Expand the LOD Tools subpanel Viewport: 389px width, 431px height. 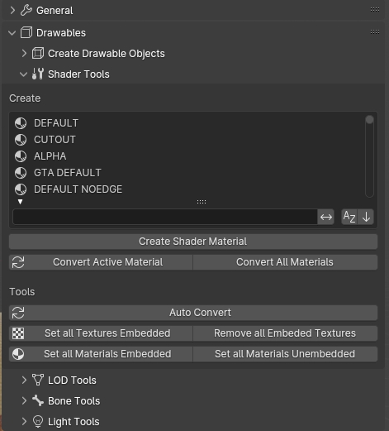pyautogui.click(x=24, y=380)
